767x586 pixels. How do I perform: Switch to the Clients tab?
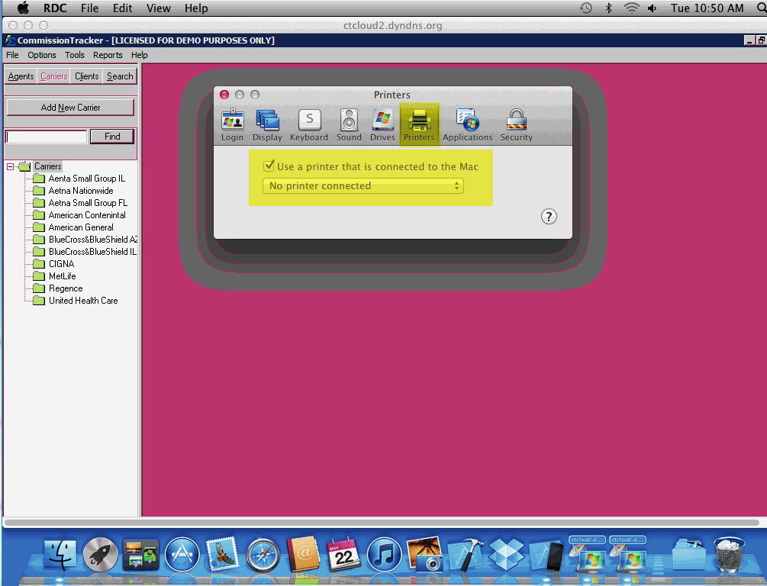(87, 76)
